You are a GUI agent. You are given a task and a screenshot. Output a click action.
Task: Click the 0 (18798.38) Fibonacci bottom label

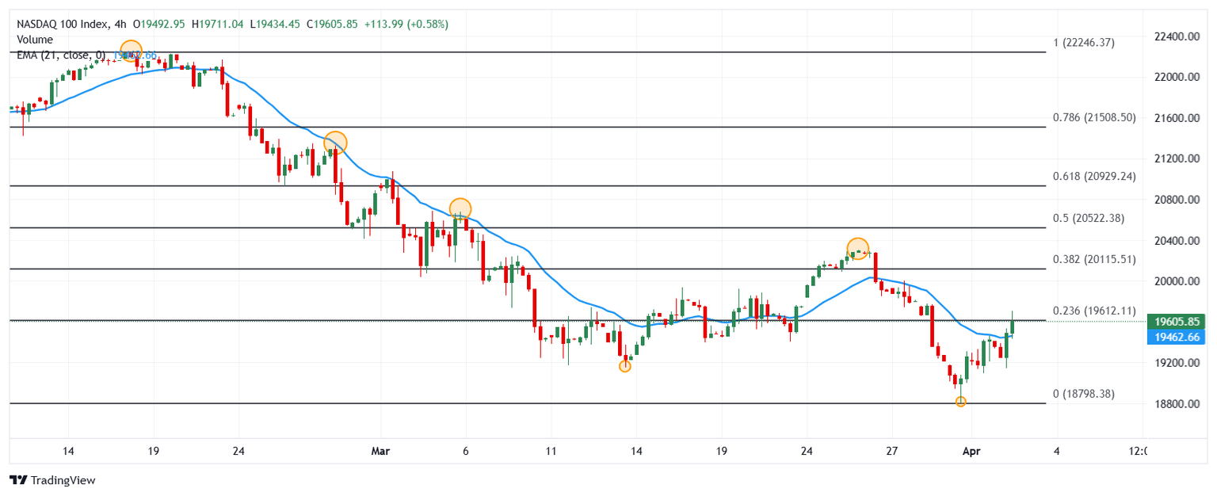1083,394
